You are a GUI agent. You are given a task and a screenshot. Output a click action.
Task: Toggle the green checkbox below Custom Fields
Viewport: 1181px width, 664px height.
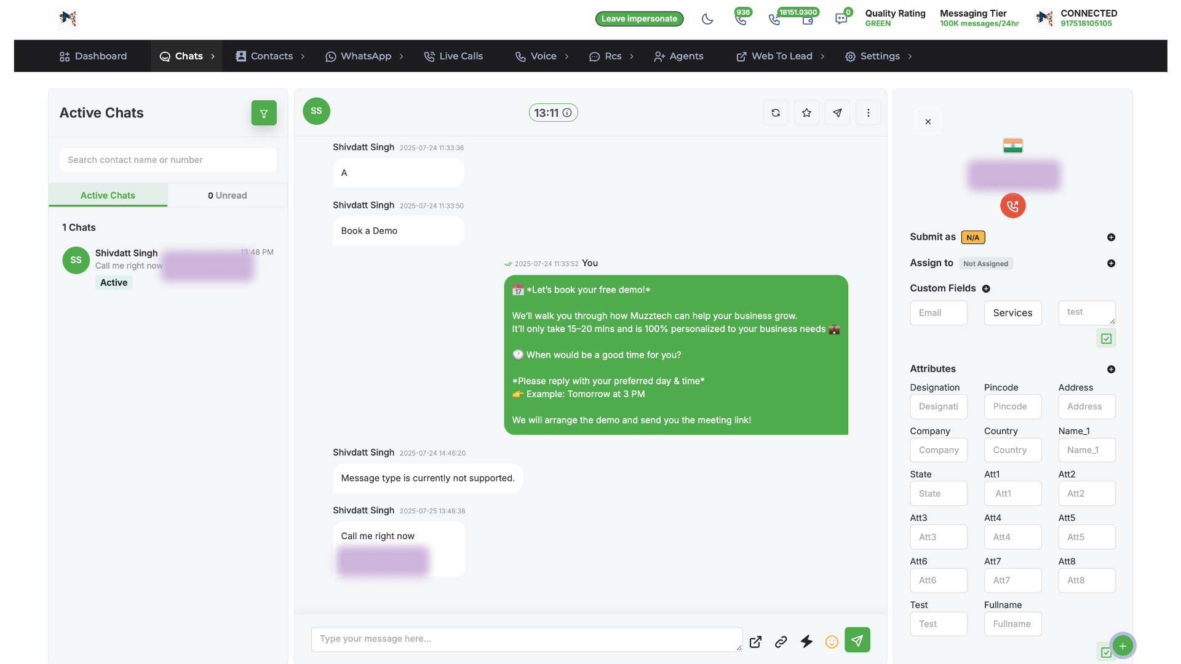point(1106,338)
